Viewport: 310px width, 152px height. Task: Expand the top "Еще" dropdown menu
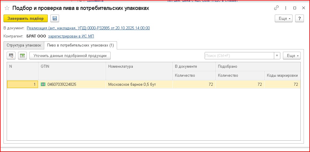click(x=284, y=18)
